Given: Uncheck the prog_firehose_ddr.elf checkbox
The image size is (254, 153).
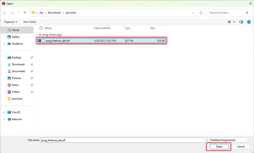Looking at the screenshot, I should 40,41.
